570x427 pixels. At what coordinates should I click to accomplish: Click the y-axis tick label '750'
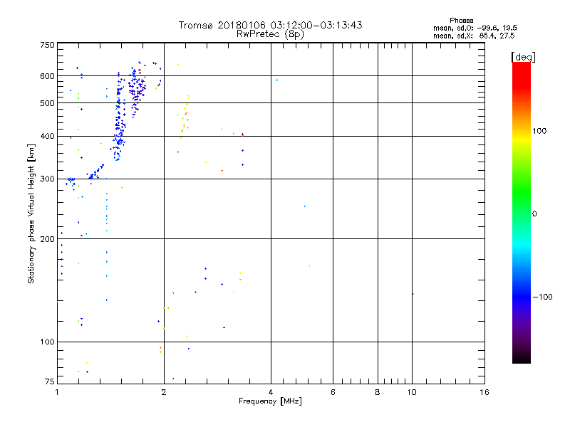click(x=47, y=45)
